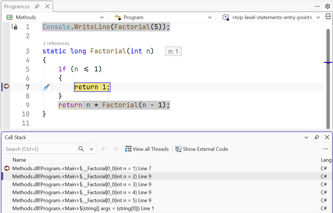Click View all Threads button

[147, 149]
